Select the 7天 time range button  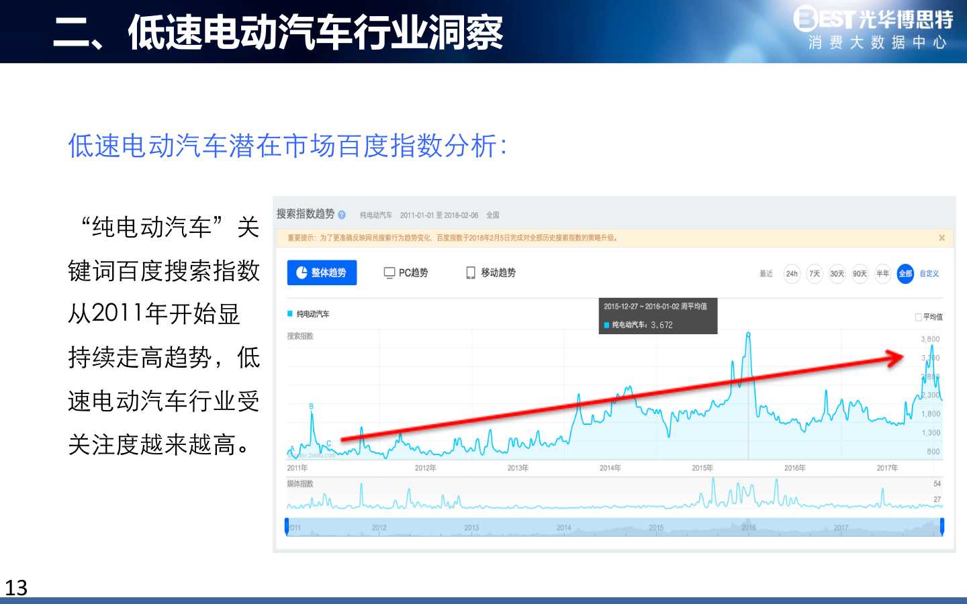click(x=815, y=273)
